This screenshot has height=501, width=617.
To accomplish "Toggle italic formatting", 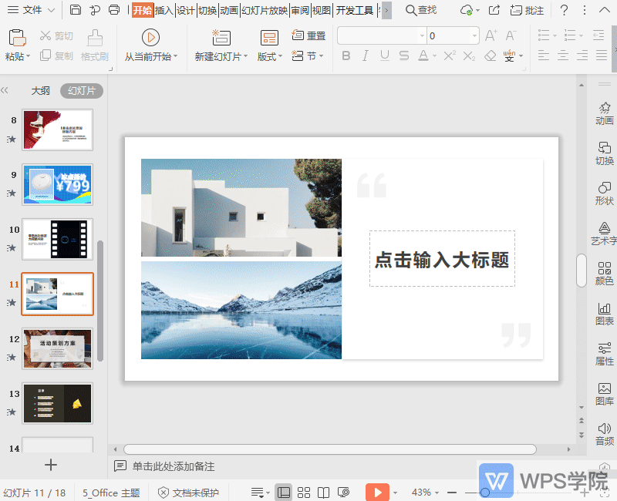I will tap(366, 56).
